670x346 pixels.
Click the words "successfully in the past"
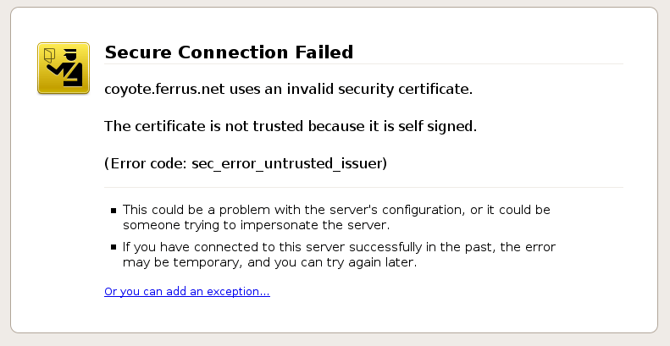click(x=410, y=247)
